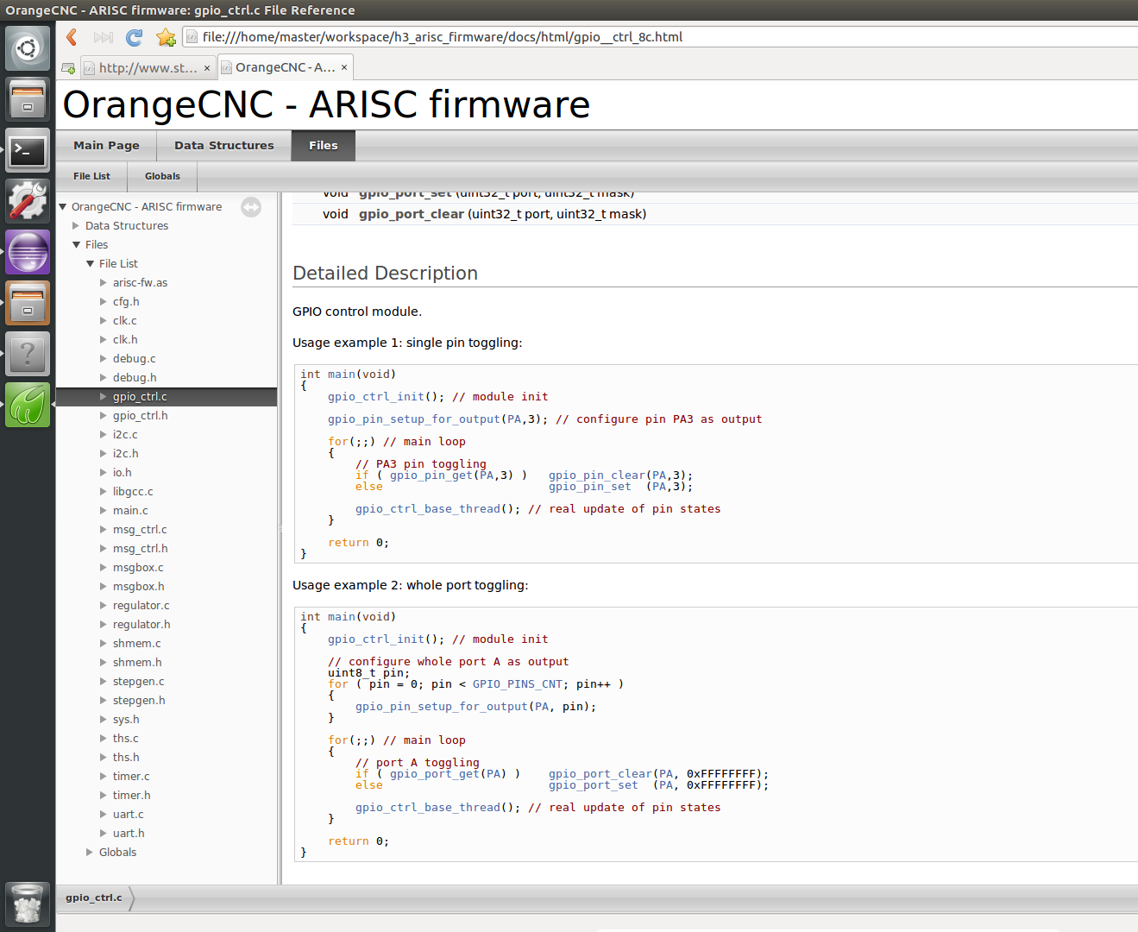Open the Terminal from the dock
This screenshot has height=932, width=1138.
pyautogui.click(x=28, y=151)
